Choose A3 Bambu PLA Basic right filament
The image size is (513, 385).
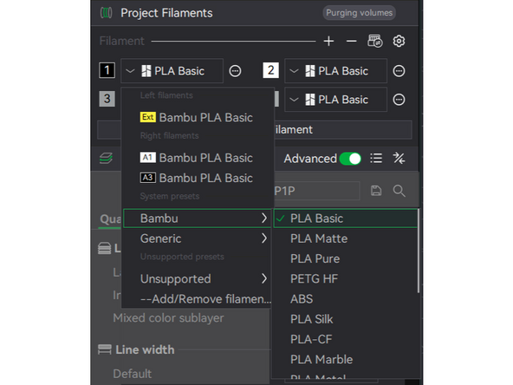[198, 178]
